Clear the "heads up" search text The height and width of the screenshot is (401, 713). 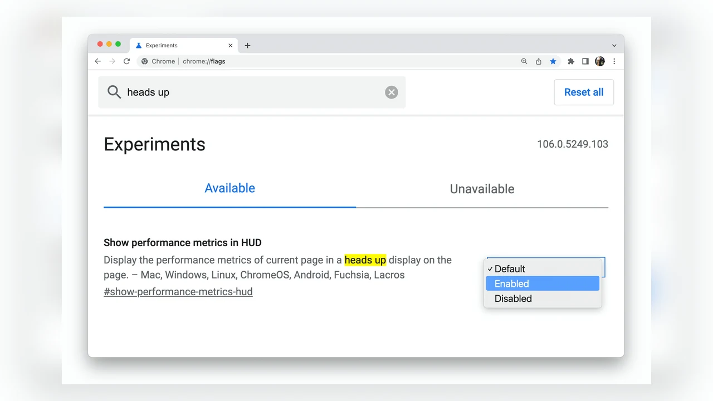[x=392, y=92]
